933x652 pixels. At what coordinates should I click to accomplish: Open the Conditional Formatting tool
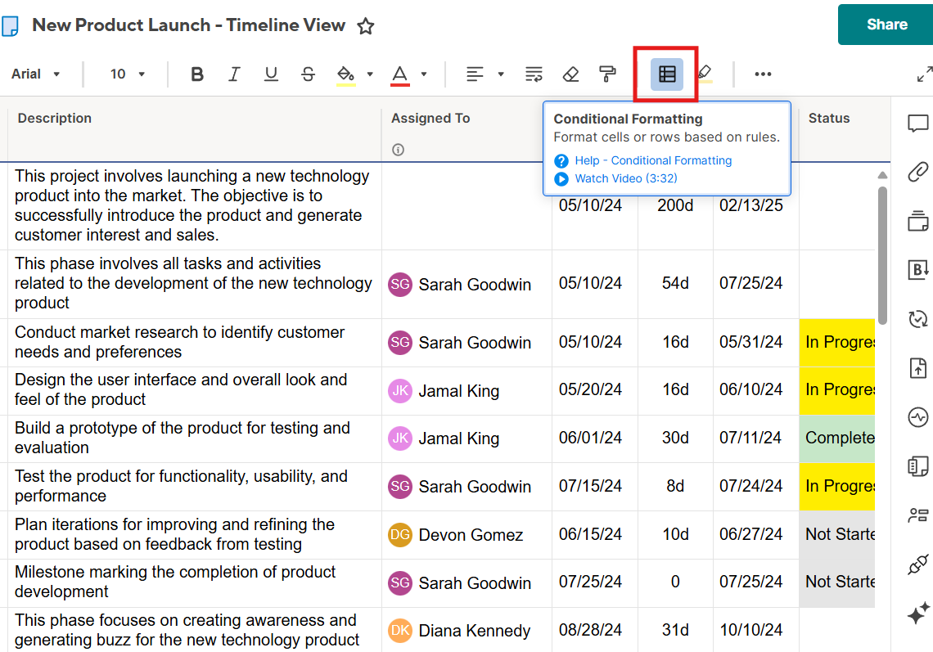[x=667, y=74]
